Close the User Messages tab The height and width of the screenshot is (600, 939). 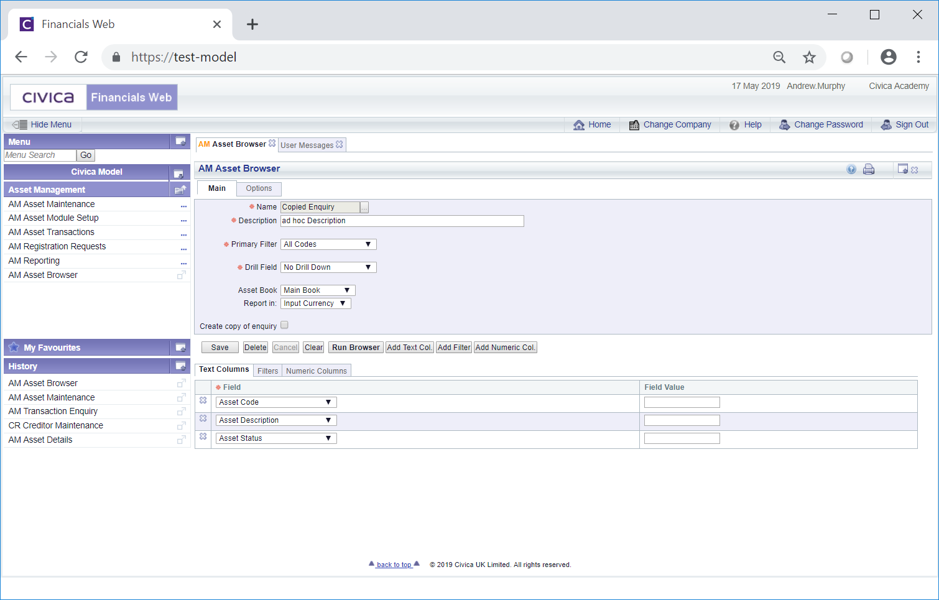click(x=339, y=144)
